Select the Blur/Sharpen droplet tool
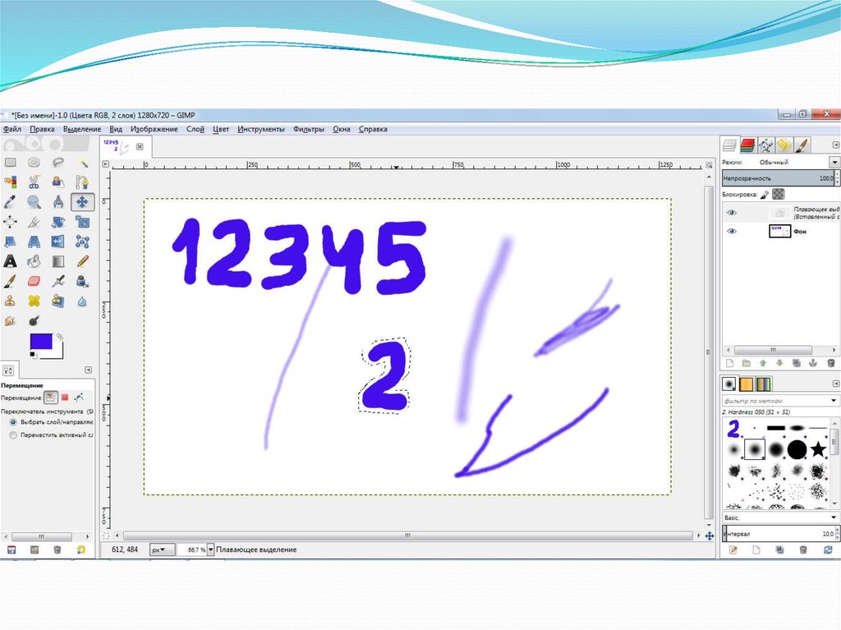The image size is (841, 630). 82,301
